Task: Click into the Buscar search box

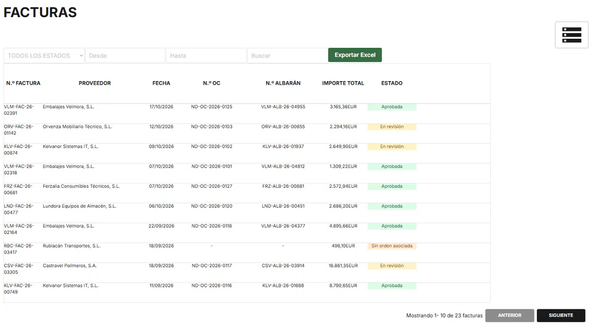Action: tap(287, 56)
